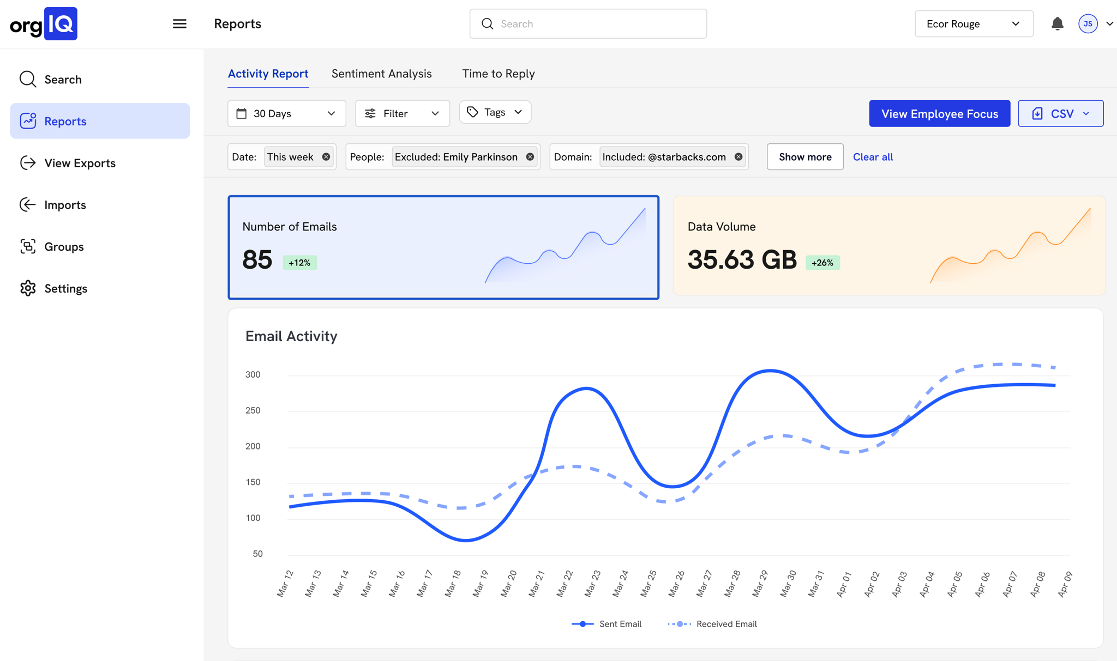Switch to Time to Reply tab
The width and height of the screenshot is (1117, 661).
(498, 74)
